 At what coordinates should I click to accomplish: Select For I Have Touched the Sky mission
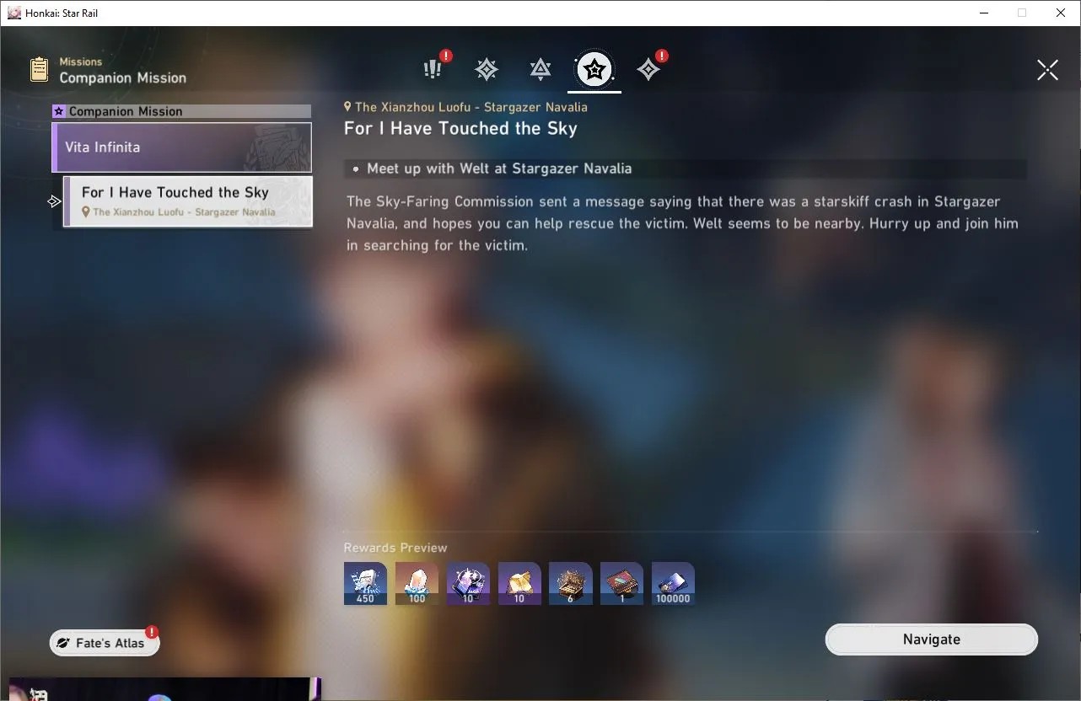click(187, 201)
